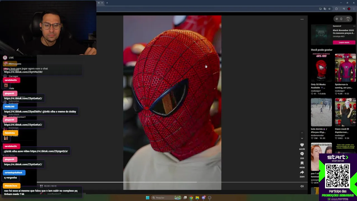Open the media control icon in browser toolbar

344,9
